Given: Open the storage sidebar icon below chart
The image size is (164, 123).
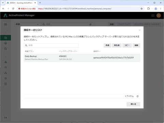Looking at the screenshot, I should point(5,67).
